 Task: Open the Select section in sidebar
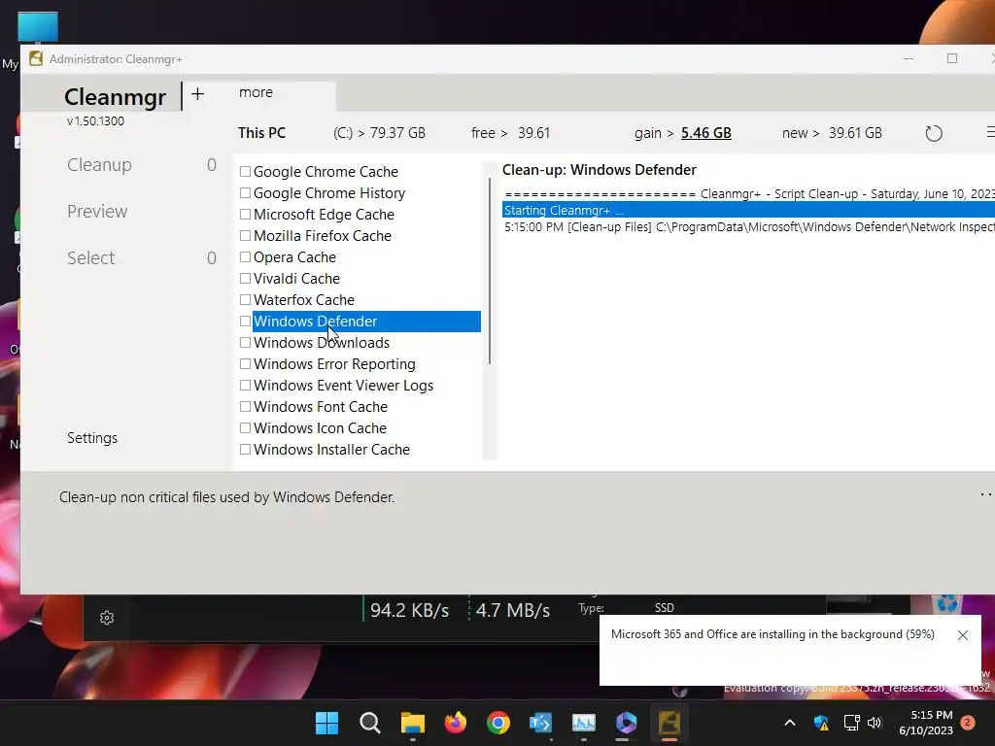tap(90, 258)
